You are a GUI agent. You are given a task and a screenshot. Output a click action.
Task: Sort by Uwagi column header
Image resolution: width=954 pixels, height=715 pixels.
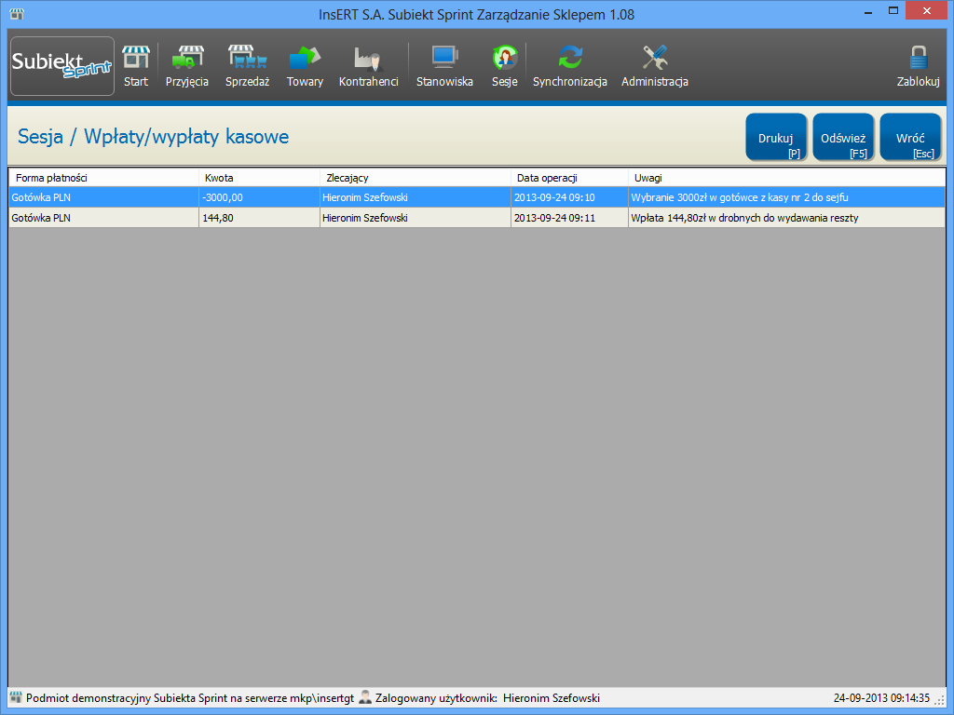(786, 178)
